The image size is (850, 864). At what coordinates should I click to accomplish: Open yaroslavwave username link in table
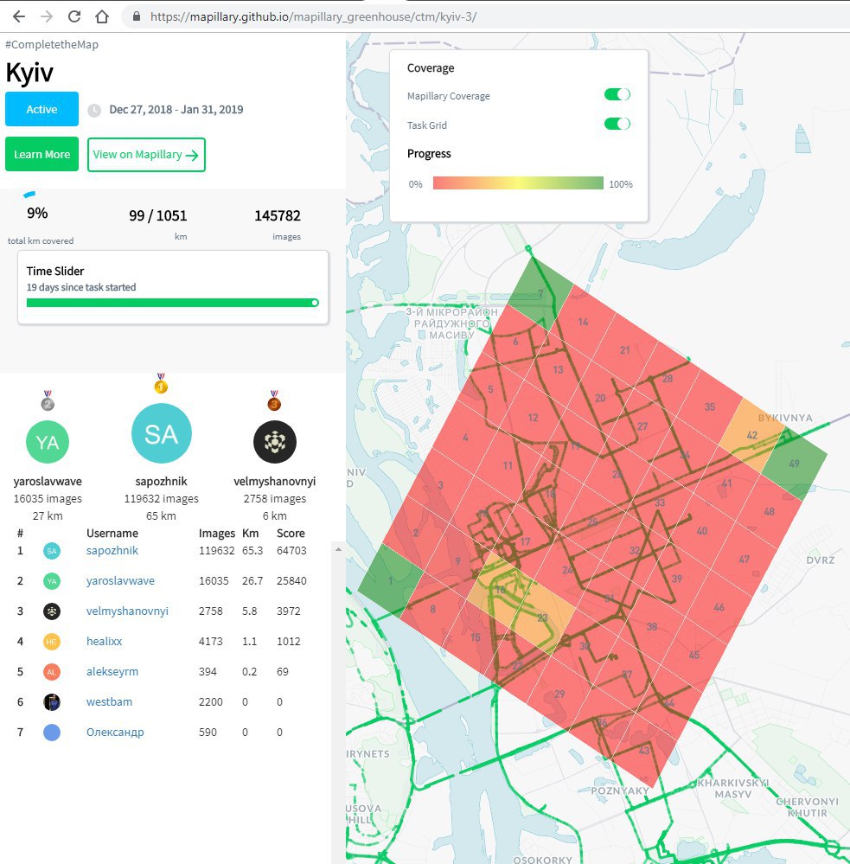click(x=120, y=581)
